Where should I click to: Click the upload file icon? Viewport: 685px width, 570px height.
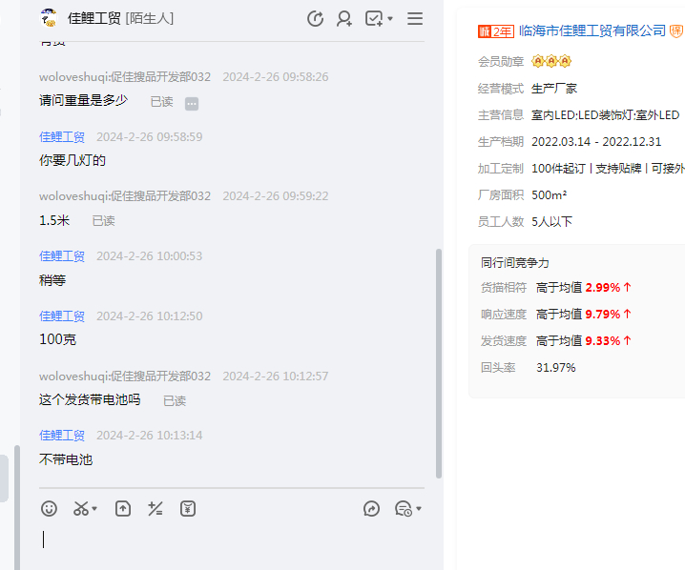(123, 509)
